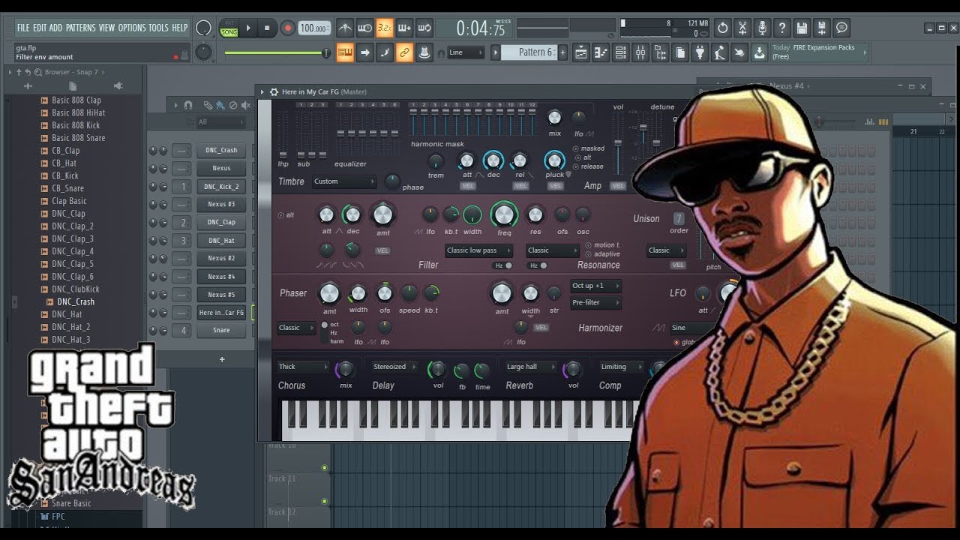Open the Oct up +1 harmonizer dropdown
Viewport: 960px width, 540px height.
[595, 286]
